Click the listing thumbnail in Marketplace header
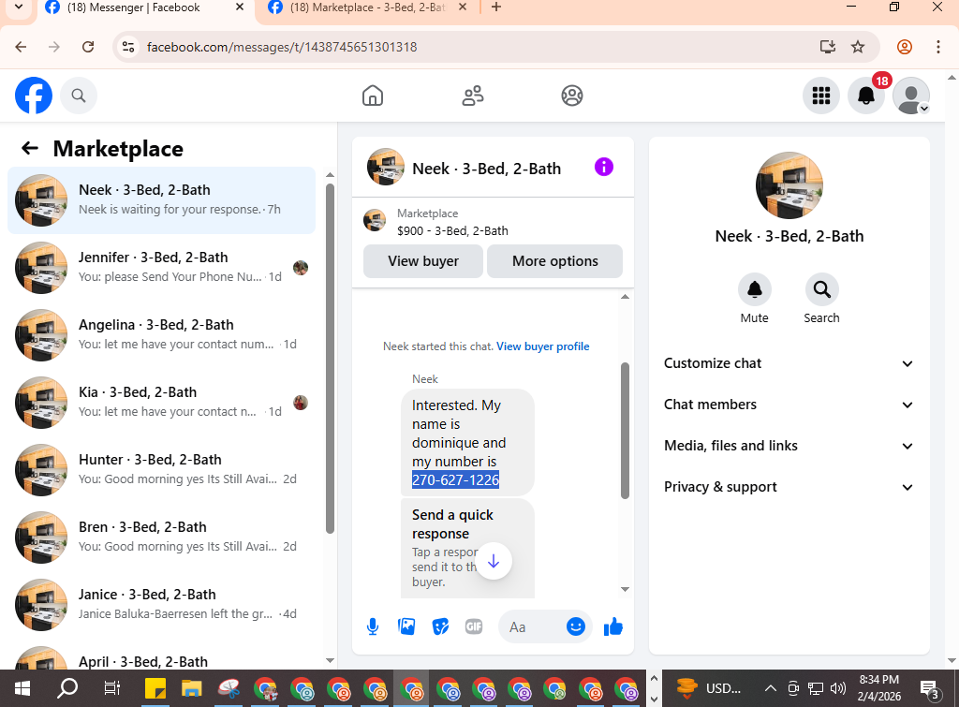 click(375, 221)
